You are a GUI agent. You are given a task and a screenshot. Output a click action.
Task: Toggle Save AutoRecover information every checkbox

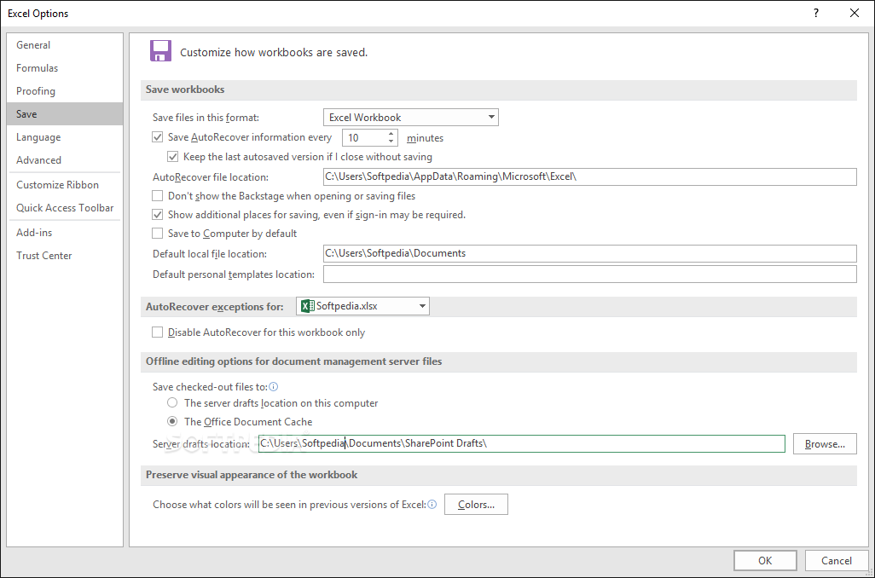coord(158,137)
